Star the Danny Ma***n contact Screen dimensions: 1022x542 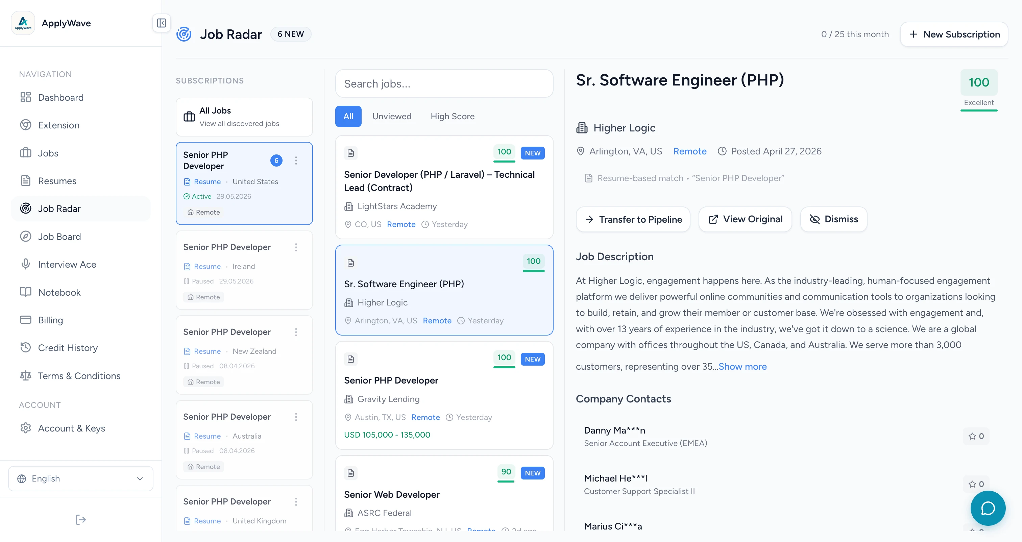tap(976, 436)
